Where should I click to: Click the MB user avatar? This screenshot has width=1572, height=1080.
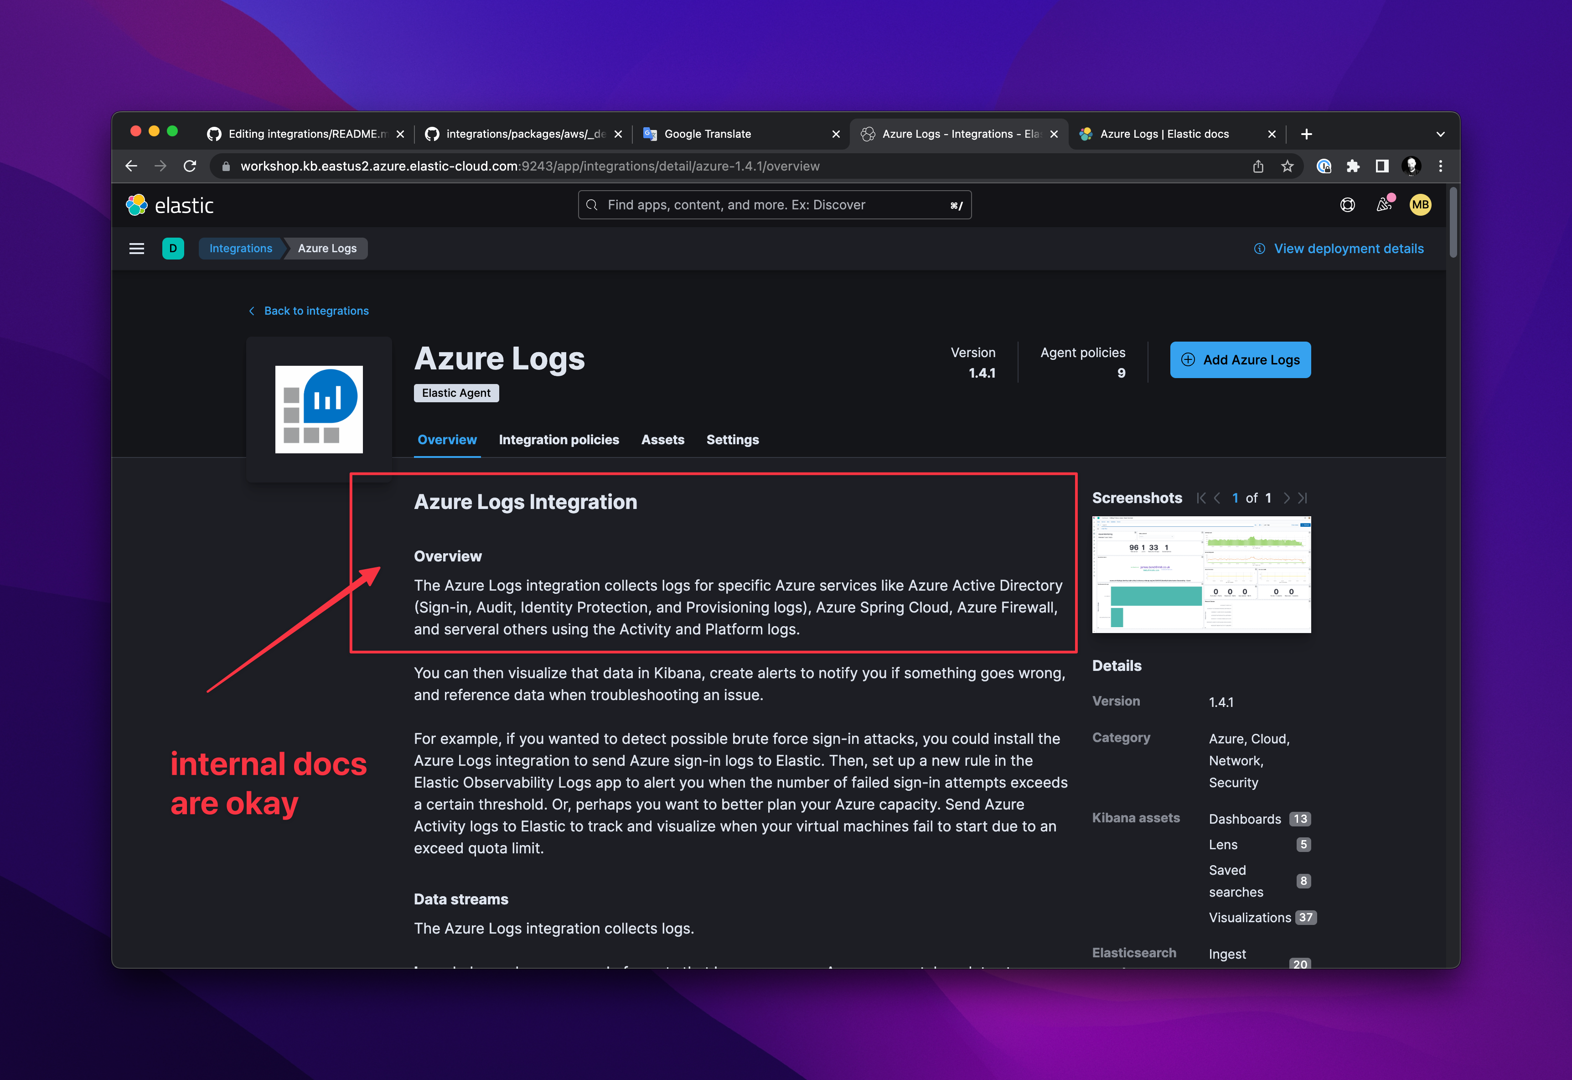coord(1420,205)
